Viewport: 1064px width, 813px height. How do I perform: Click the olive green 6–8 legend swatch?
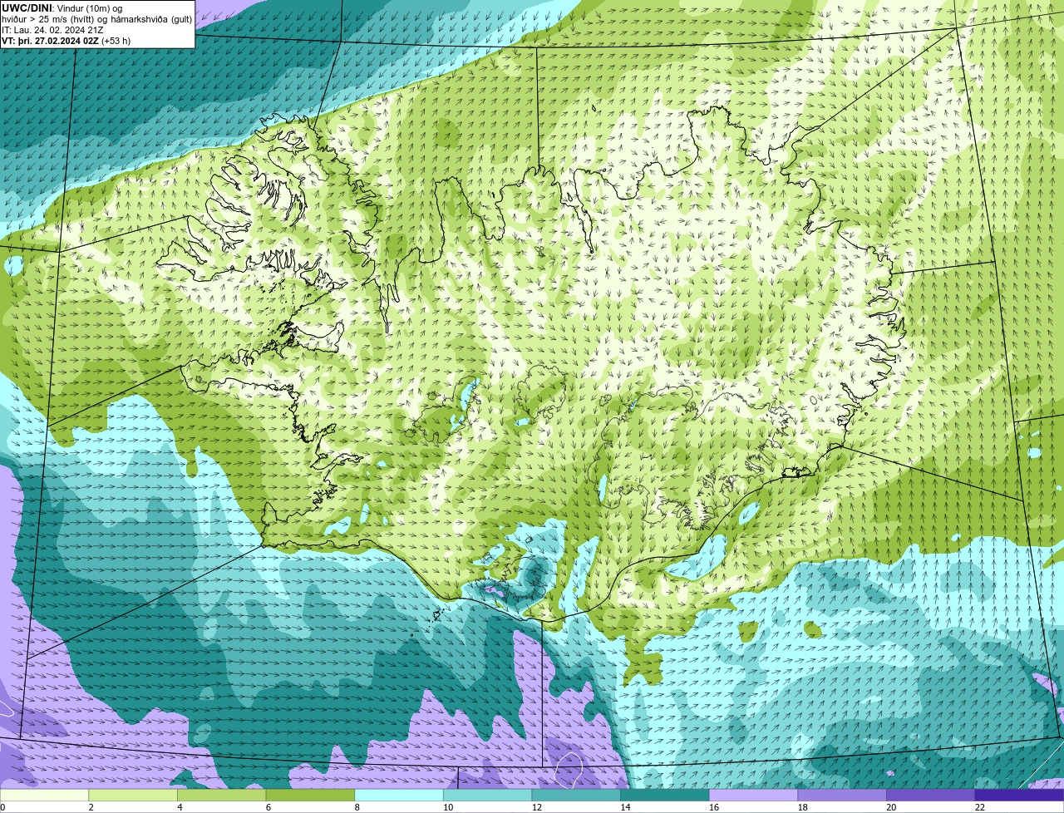pos(310,795)
